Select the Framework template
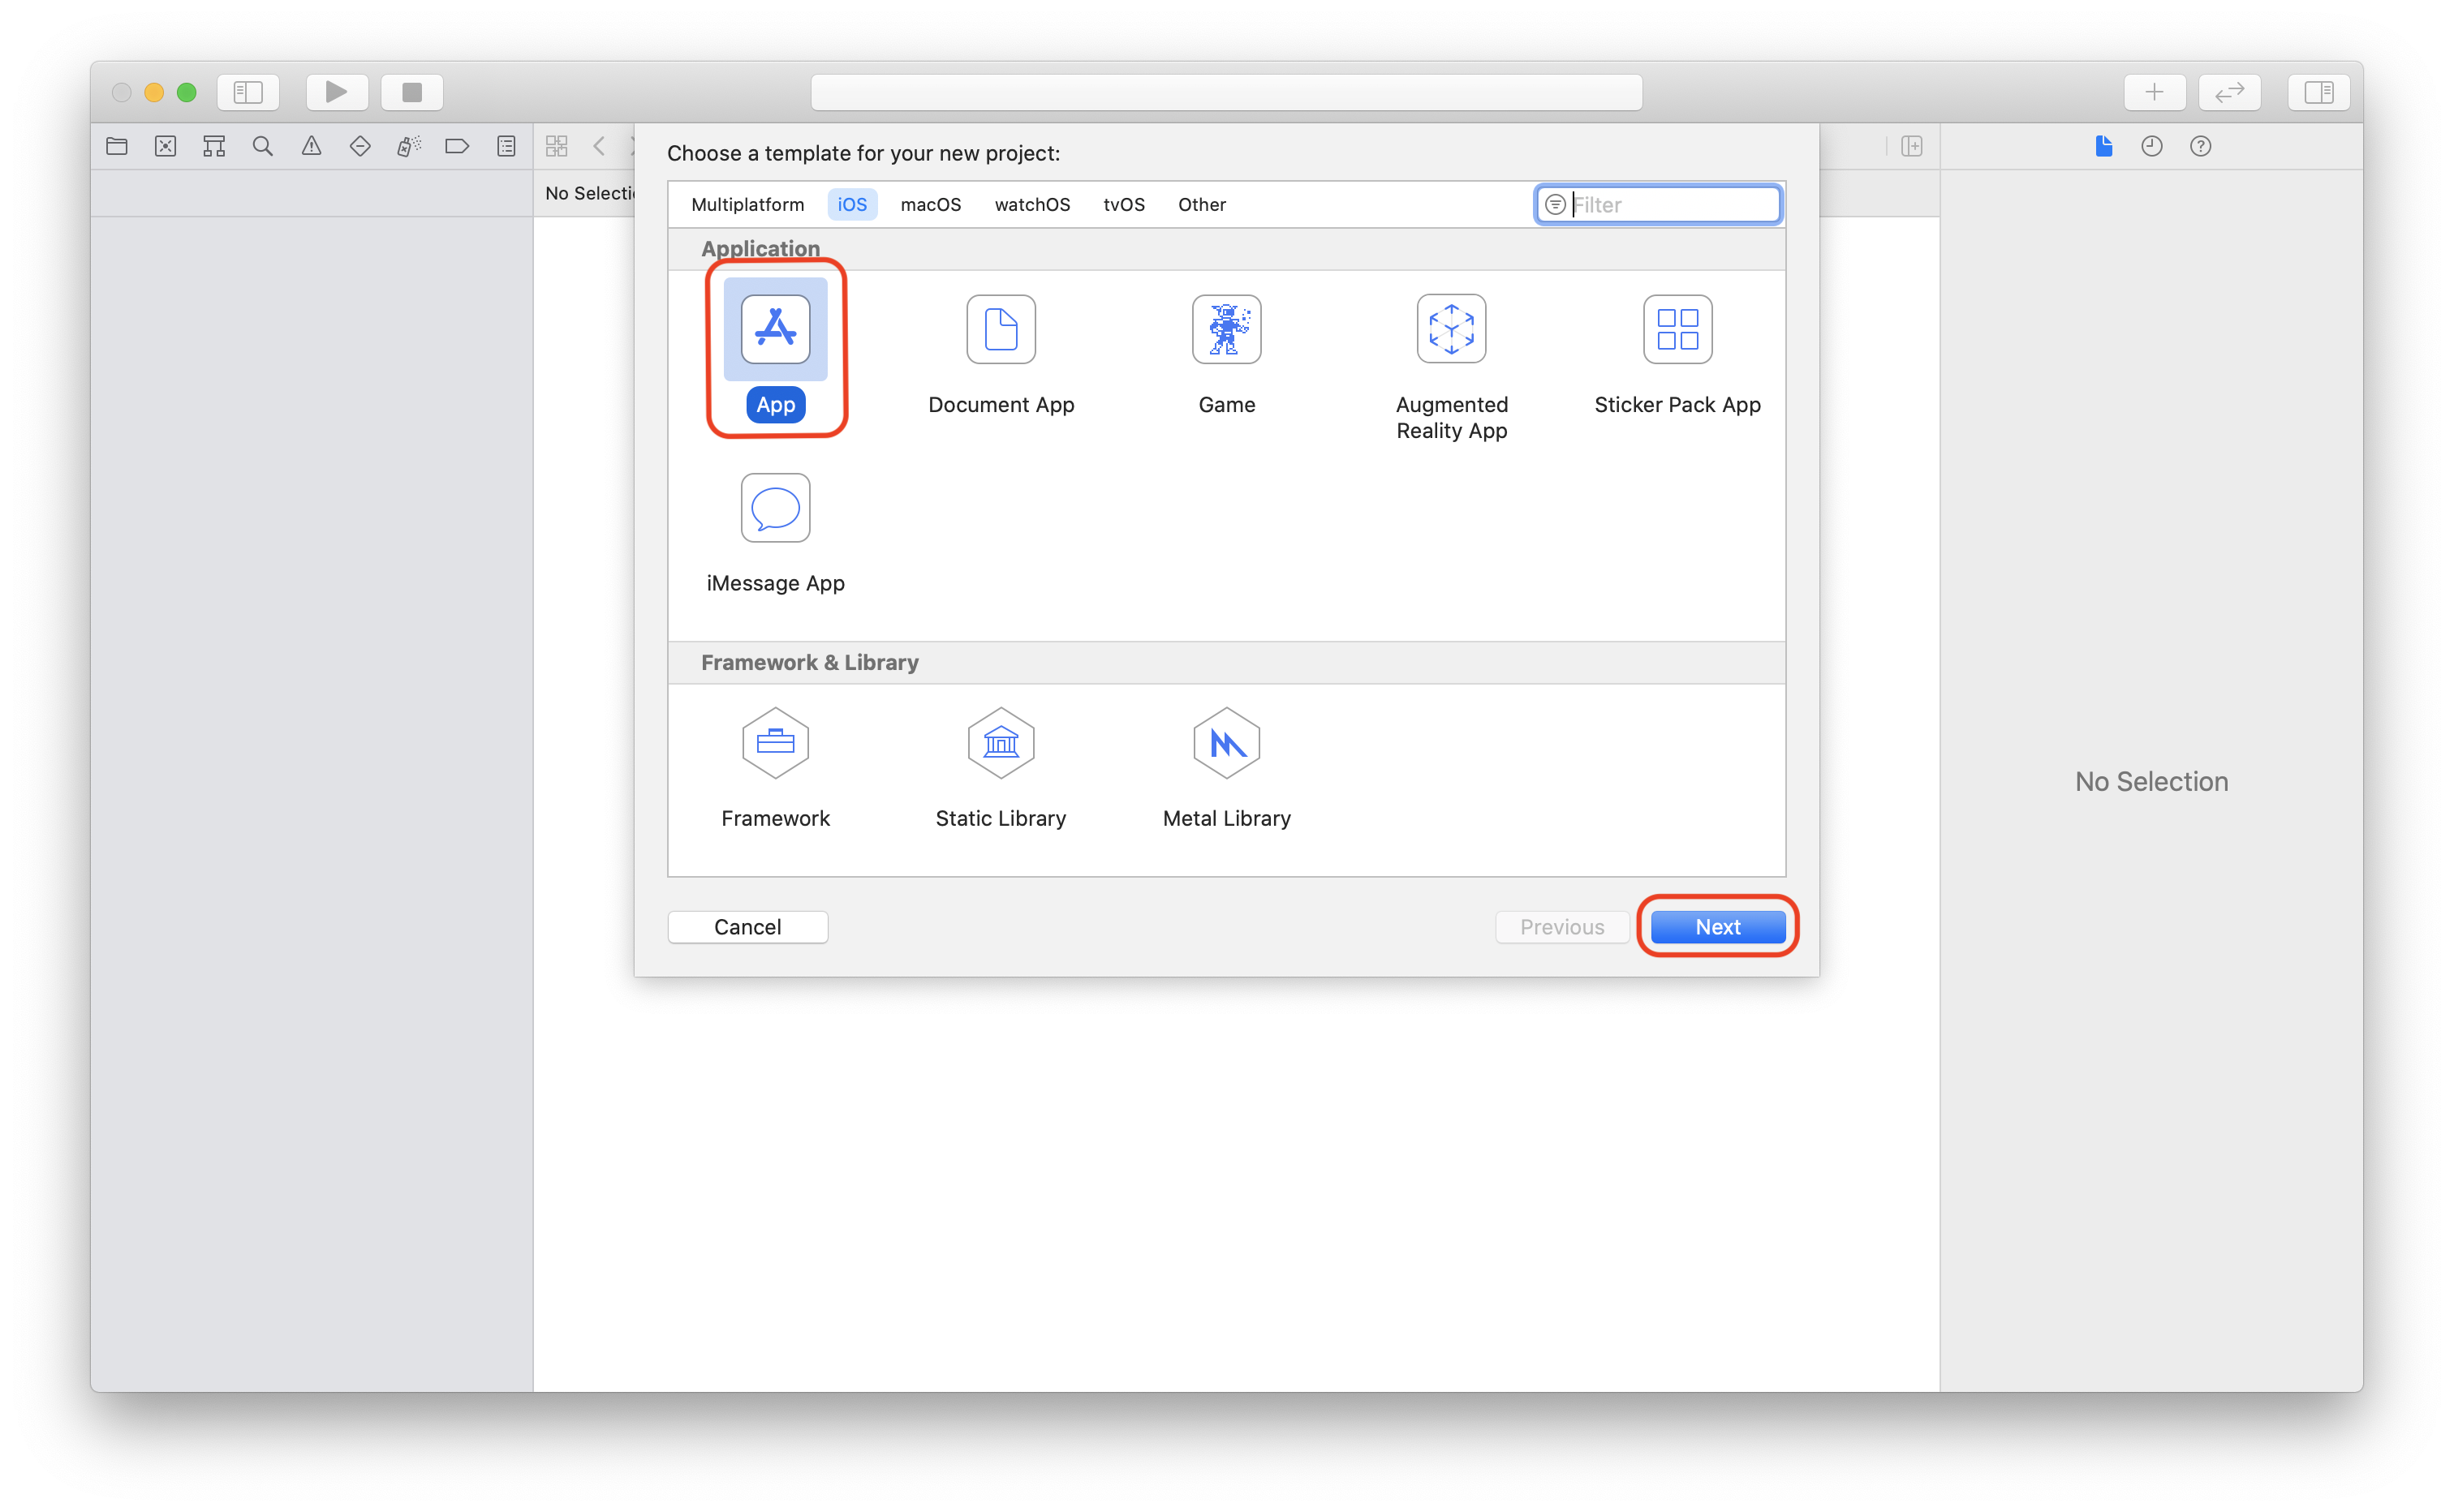The width and height of the screenshot is (2454, 1512). (775, 768)
